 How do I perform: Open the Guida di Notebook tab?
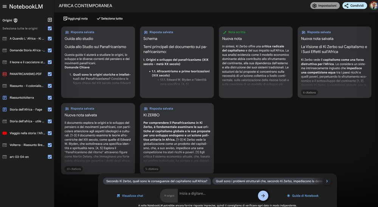(x=302, y=196)
